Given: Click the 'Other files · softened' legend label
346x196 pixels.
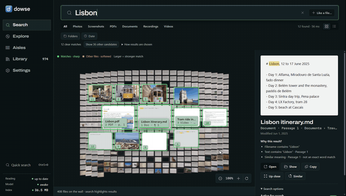Looking at the screenshot, I should (98, 57).
